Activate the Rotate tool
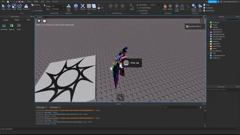Image resolution: width=240 pixels, height=135 pixels. click(19, 7)
